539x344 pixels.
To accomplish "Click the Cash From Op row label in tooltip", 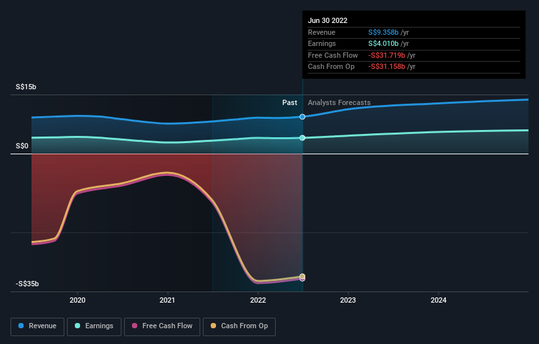I will click(x=331, y=67).
